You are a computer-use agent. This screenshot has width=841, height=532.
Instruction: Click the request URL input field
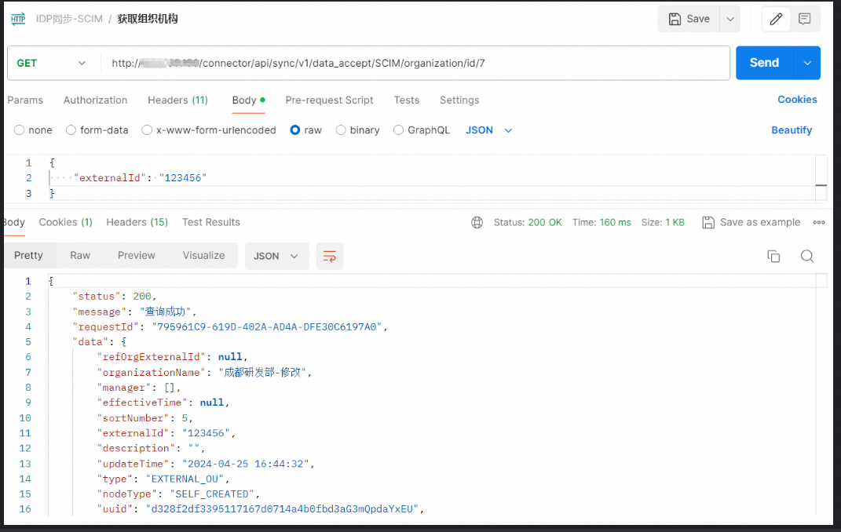416,63
